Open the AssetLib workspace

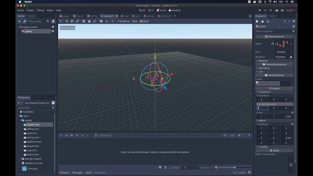175,10
